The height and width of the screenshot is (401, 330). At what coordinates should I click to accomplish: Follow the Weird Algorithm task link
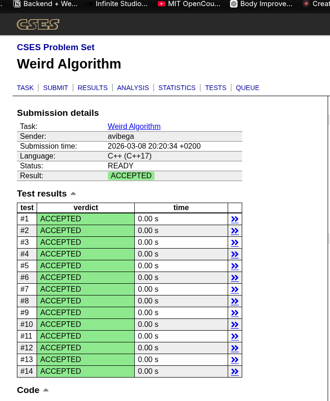tap(134, 126)
